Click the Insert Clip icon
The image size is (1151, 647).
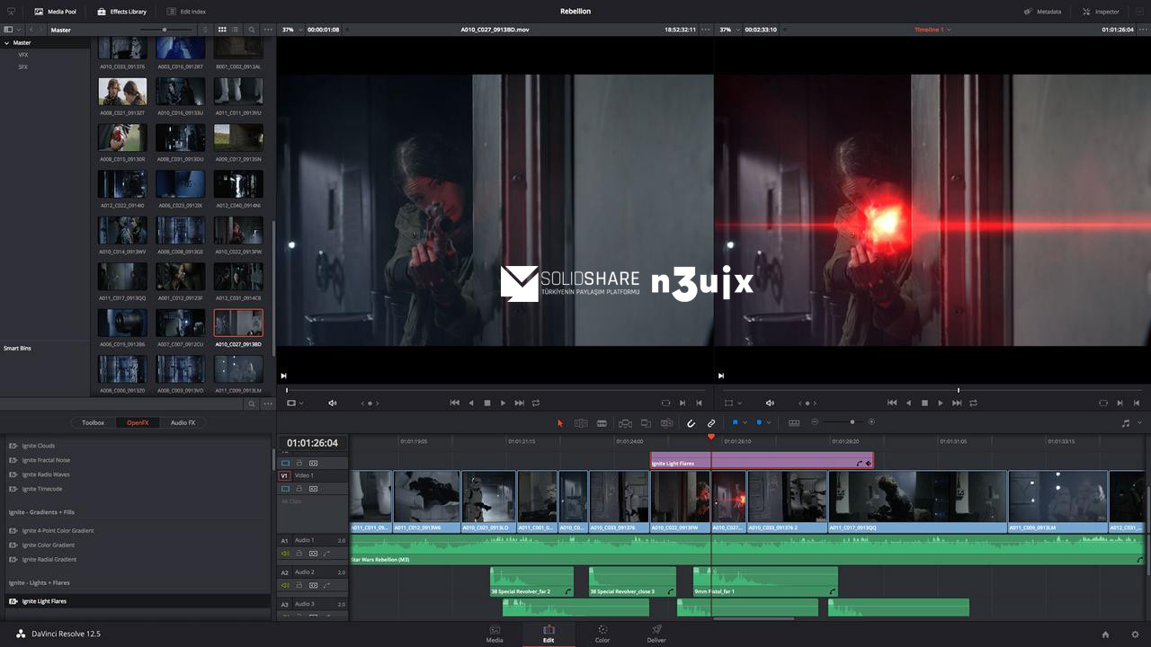pyautogui.click(x=625, y=422)
